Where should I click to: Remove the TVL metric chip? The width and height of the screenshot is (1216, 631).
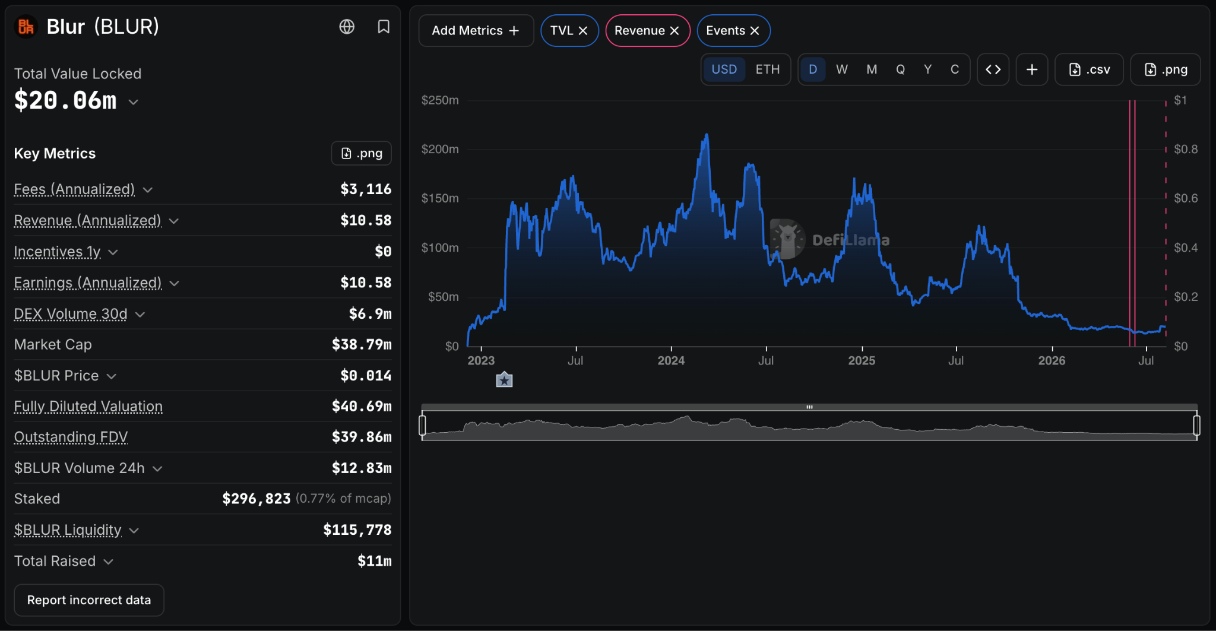pyautogui.click(x=583, y=31)
